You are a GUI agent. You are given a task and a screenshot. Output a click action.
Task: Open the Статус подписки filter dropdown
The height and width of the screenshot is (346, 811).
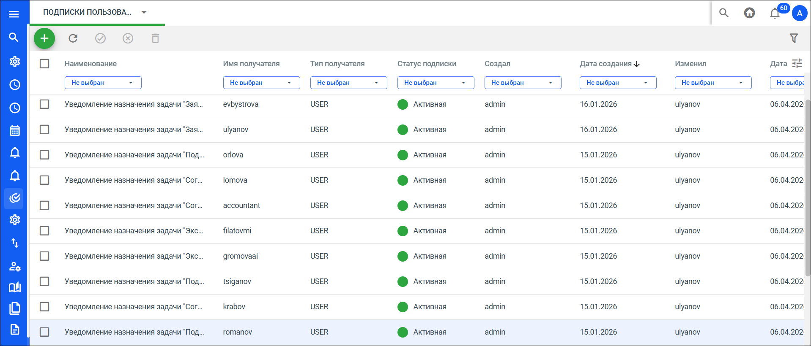point(436,83)
